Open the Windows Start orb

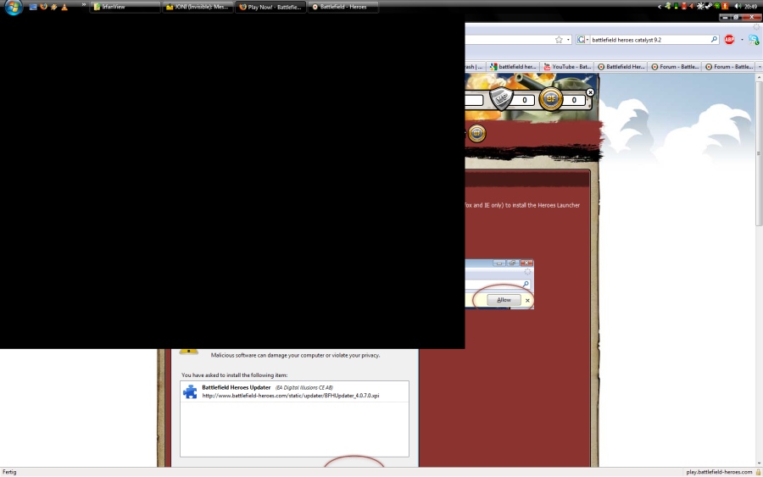coord(14,7)
